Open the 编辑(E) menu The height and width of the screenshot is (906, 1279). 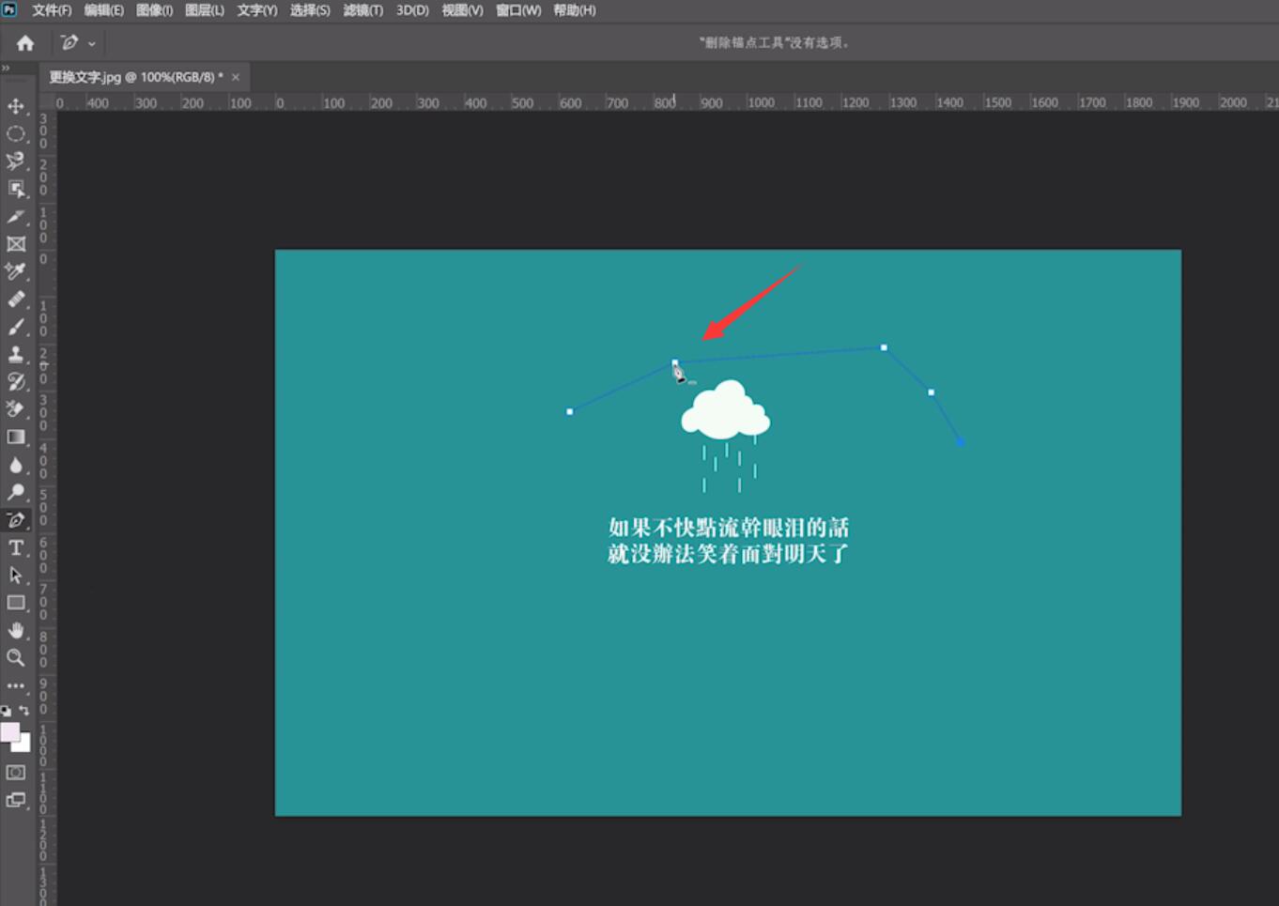click(103, 10)
